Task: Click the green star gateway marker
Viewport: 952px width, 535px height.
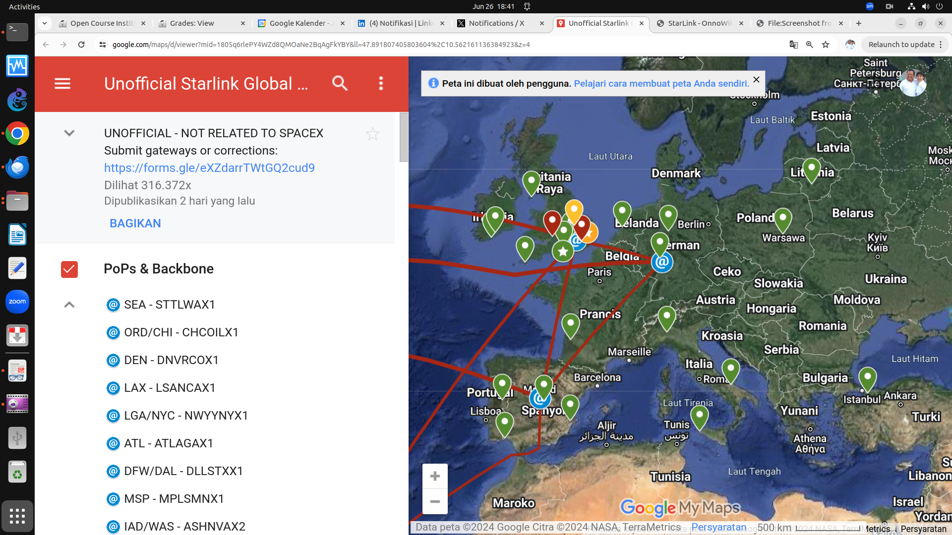Action: click(563, 251)
